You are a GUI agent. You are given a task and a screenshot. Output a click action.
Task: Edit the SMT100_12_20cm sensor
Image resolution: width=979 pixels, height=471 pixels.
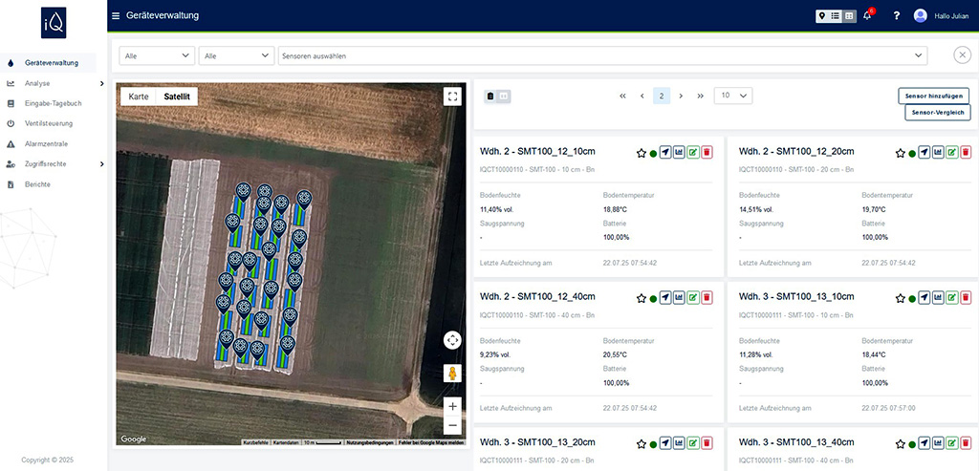click(x=952, y=152)
